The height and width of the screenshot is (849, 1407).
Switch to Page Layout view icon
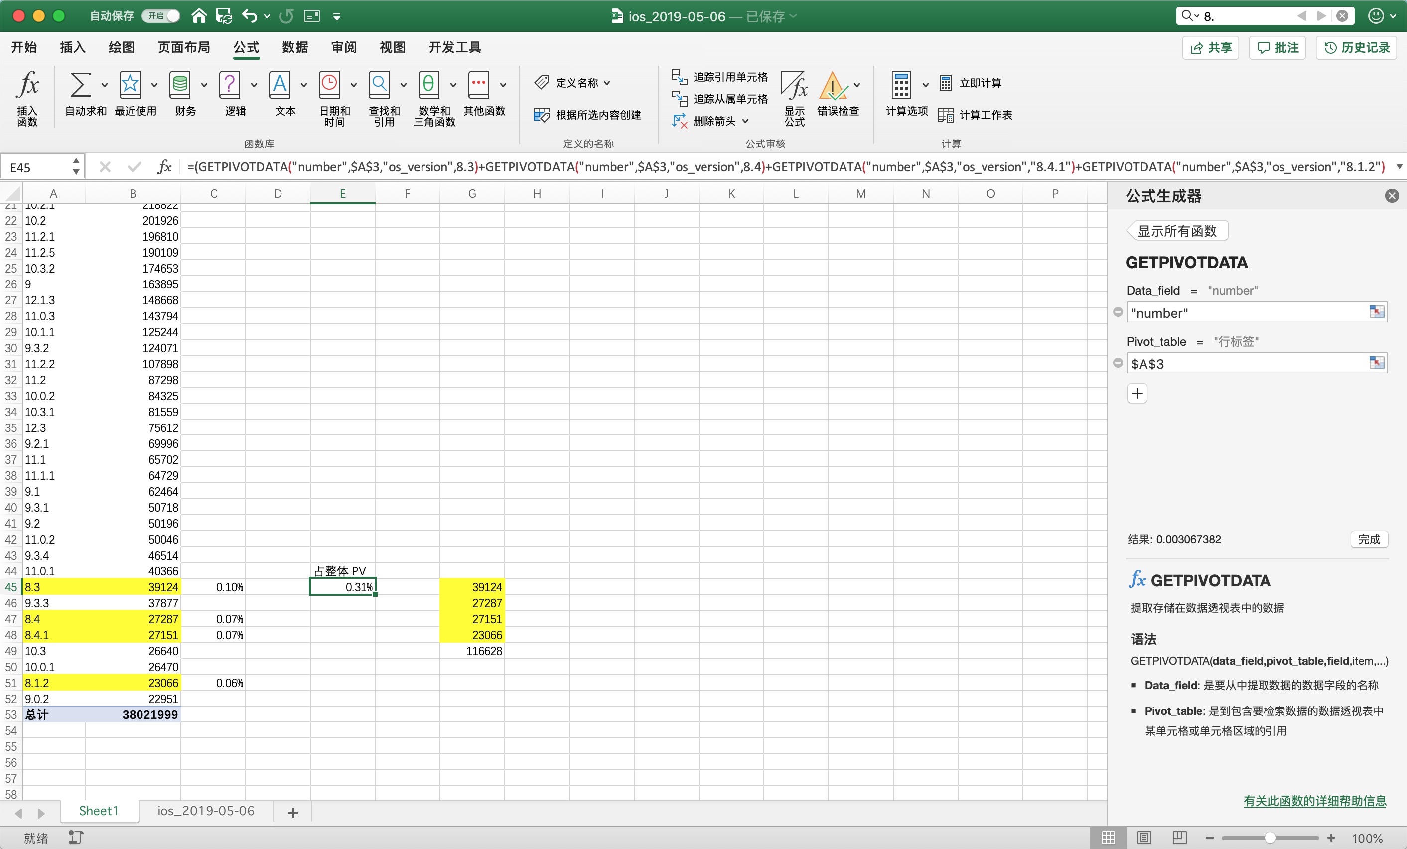tap(1144, 838)
